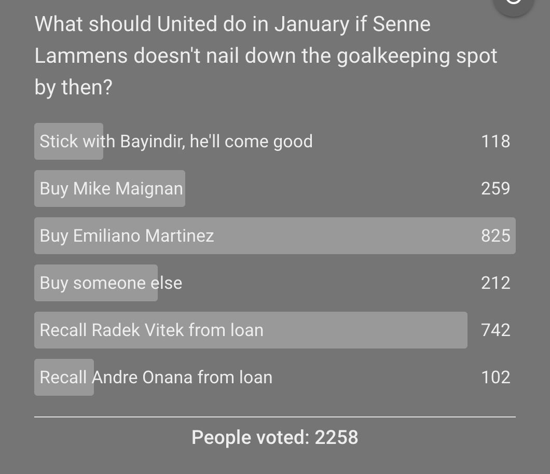Screen dimensions: 550x474
Task: Click the divider line above the vote total
Action: coord(274,416)
